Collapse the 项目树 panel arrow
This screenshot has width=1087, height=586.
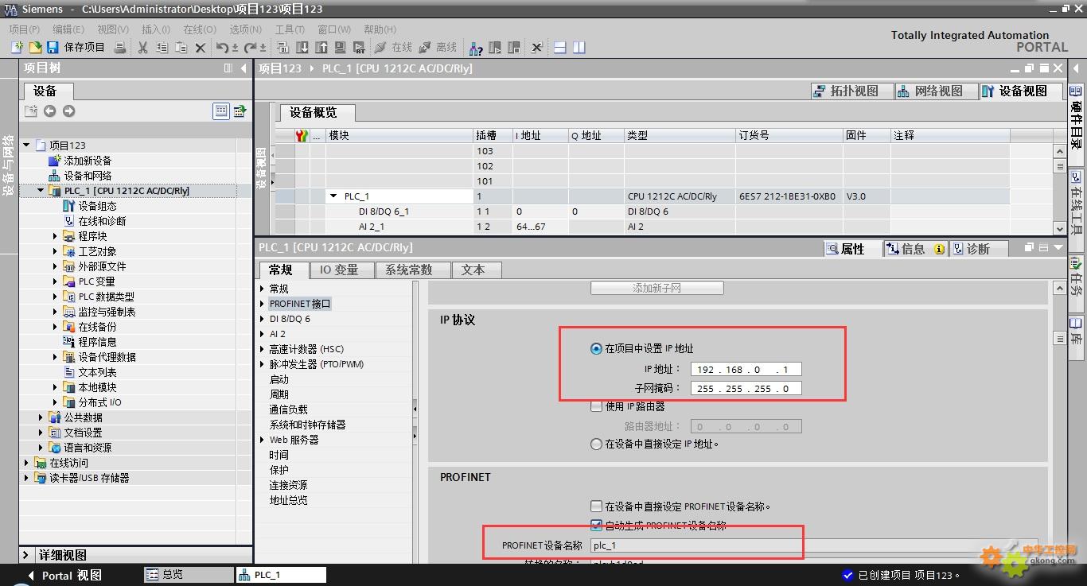coord(244,68)
